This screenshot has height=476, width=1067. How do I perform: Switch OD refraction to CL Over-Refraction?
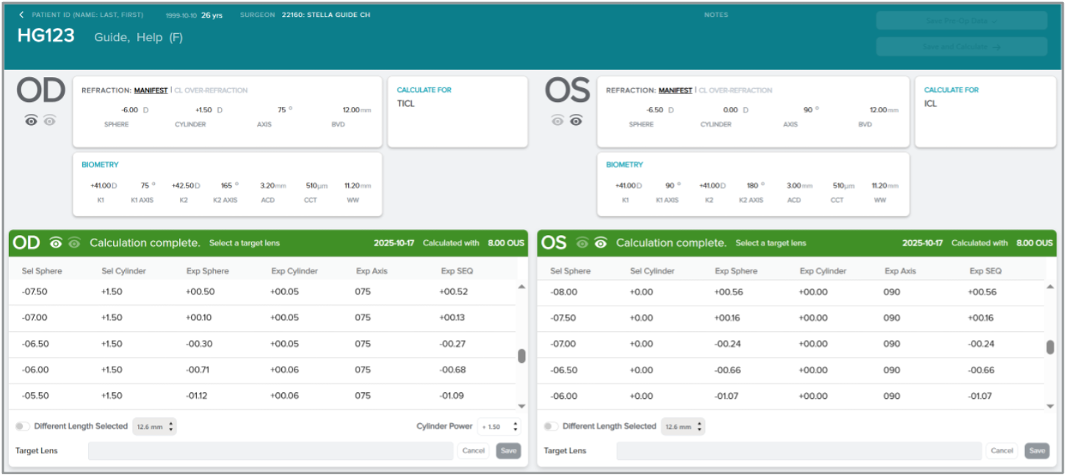[213, 90]
